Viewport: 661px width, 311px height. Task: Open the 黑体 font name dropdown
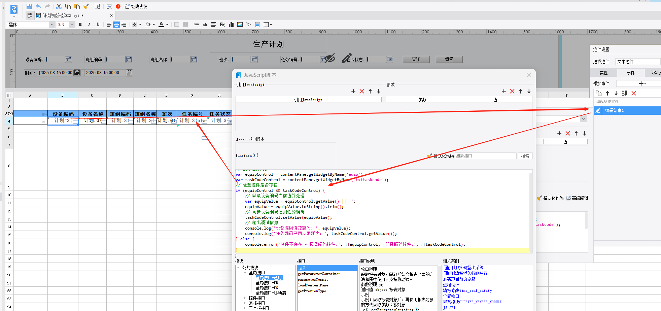tap(52, 25)
